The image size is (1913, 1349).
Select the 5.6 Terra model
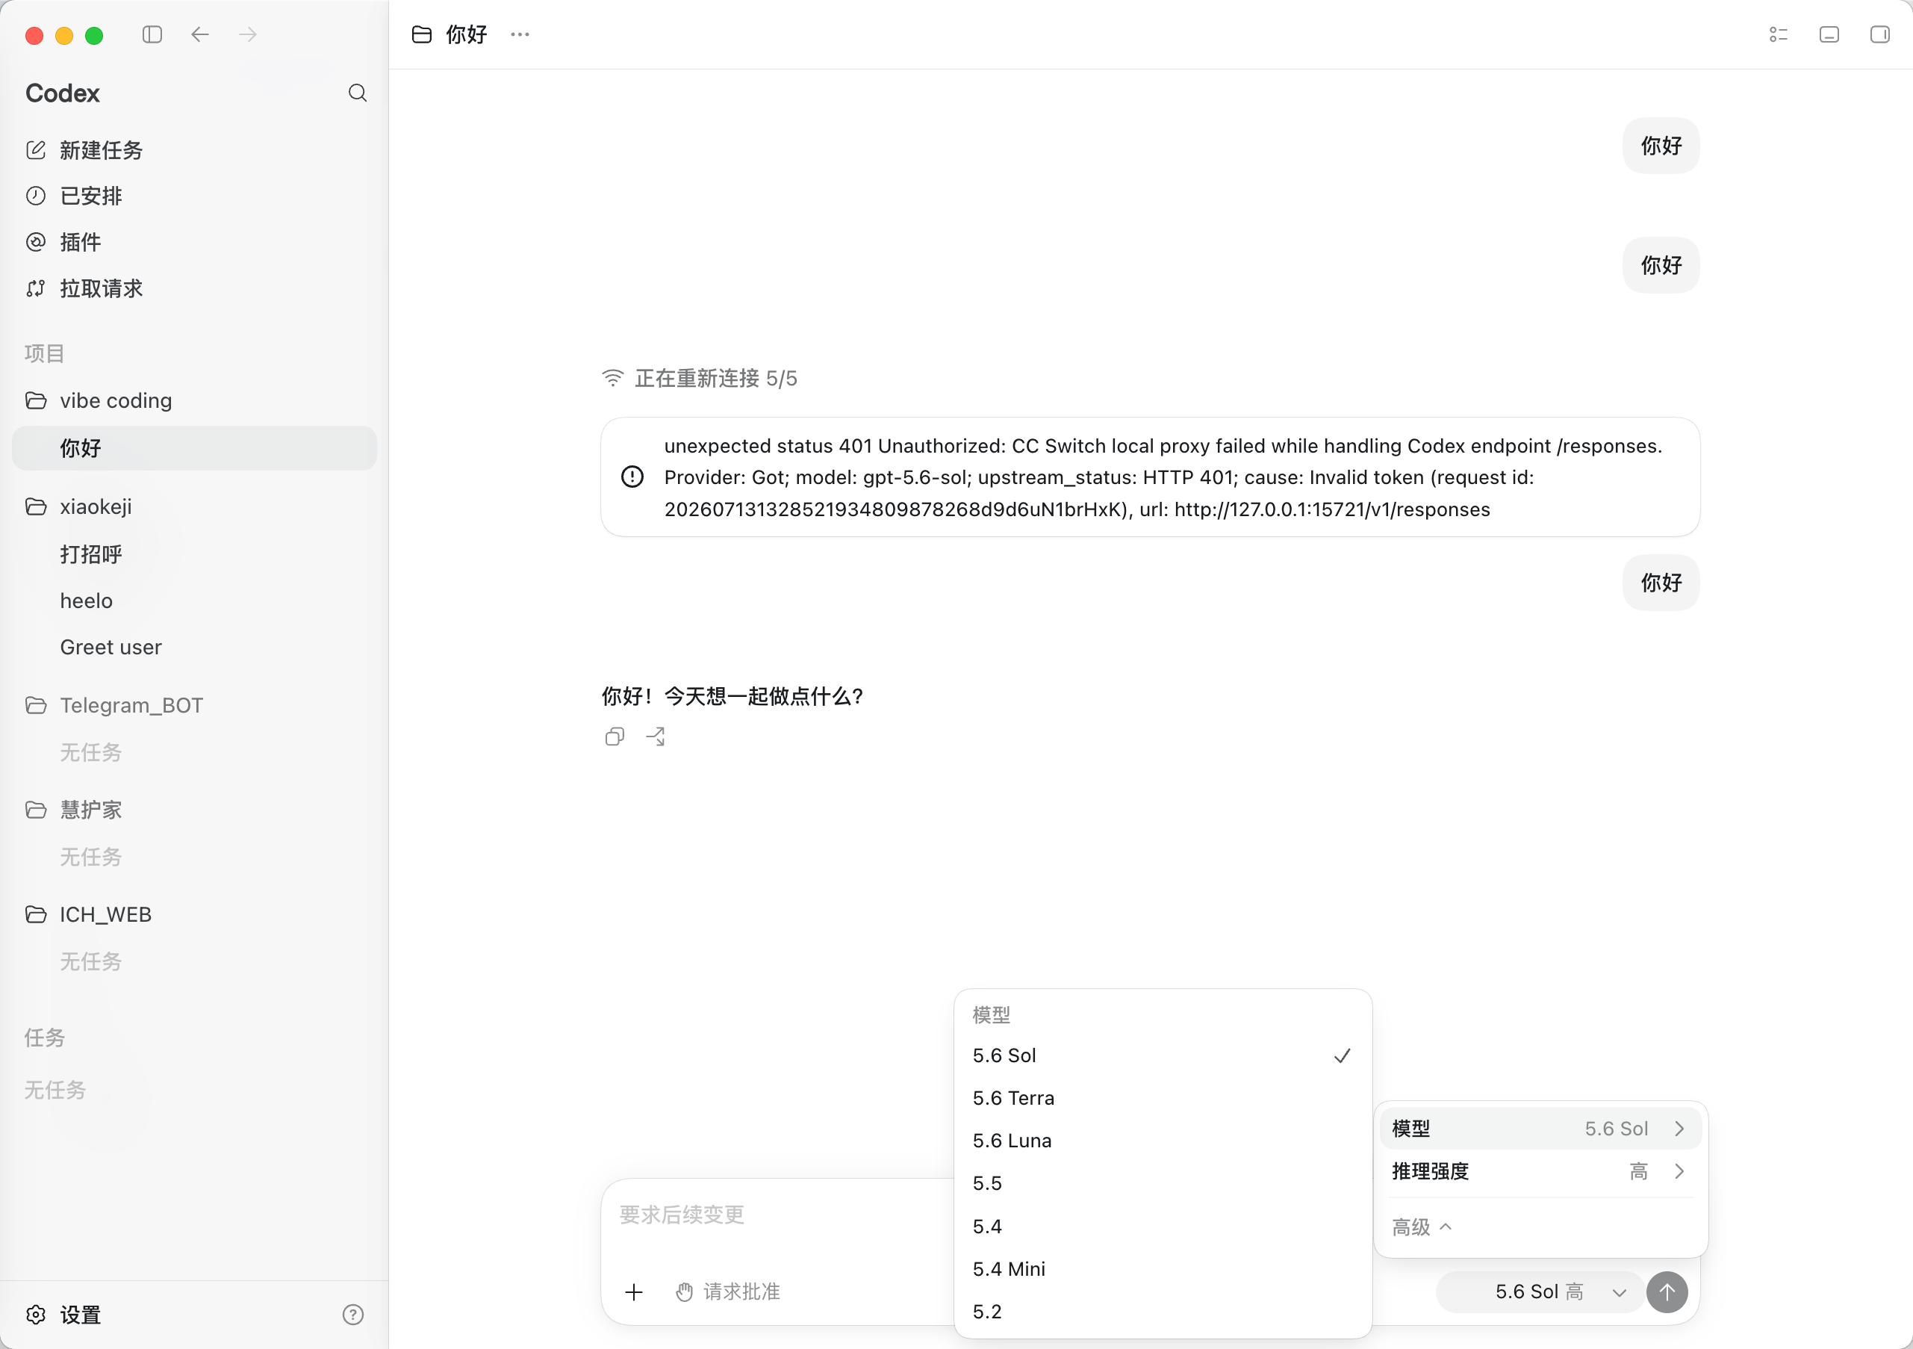coord(1163,1098)
